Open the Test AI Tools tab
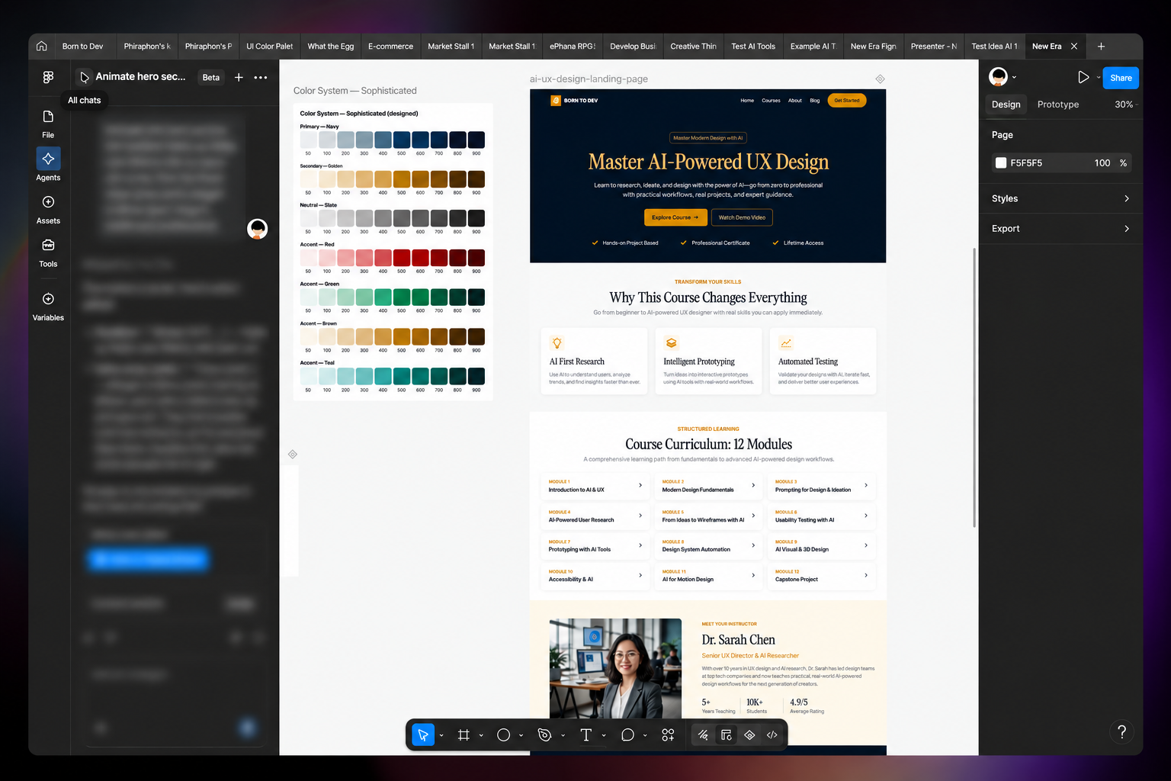The height and width of the screenshot is (781, 1171). click(x=753, y=46)
